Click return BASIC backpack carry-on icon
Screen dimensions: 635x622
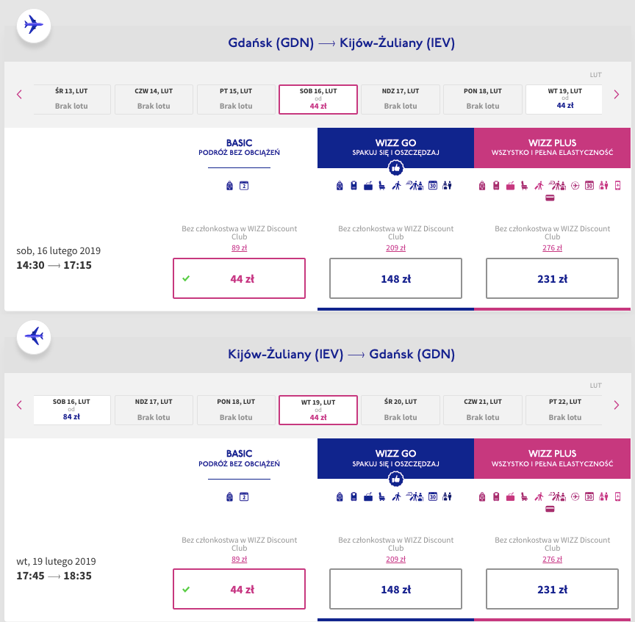(x=229, y=496)
